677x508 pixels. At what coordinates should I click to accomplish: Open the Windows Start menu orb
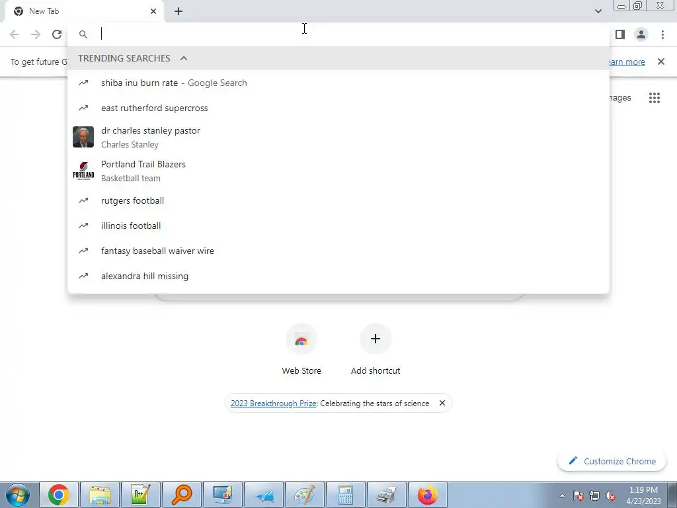coord(17,495)
